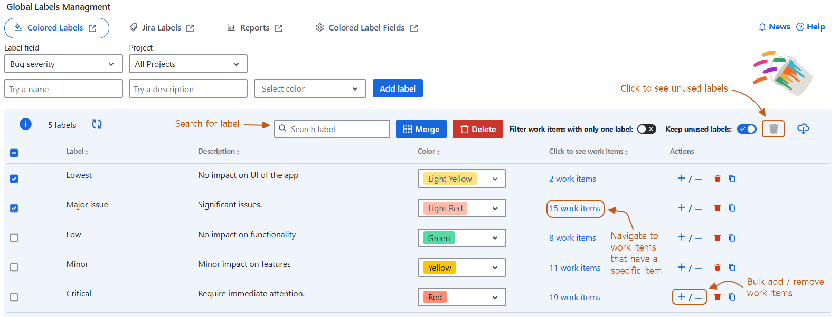Delete the Low label with its trash icon
This screenshot has width=839, height=317.
[718, 238]
